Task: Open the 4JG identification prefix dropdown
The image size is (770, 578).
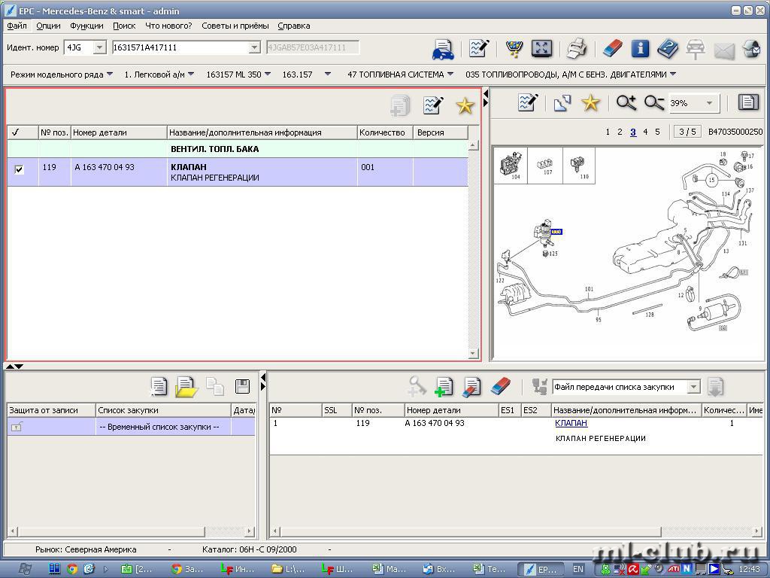Action: coord(99,47)
